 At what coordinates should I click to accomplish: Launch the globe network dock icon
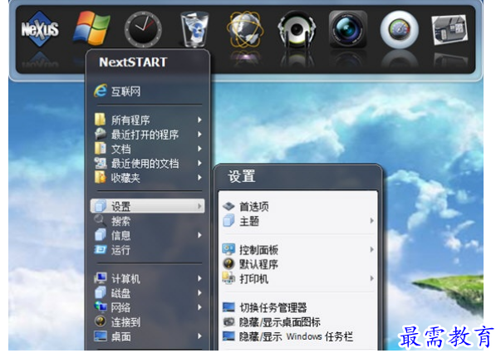click(x=245, y=29)
